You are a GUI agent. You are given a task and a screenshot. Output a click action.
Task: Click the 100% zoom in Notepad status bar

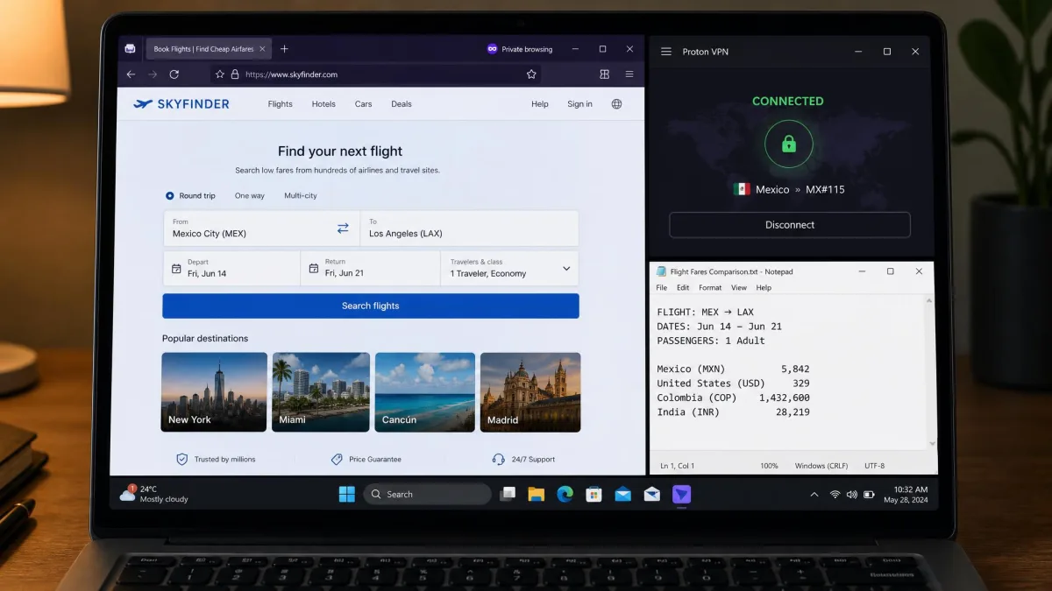(769, 466)
